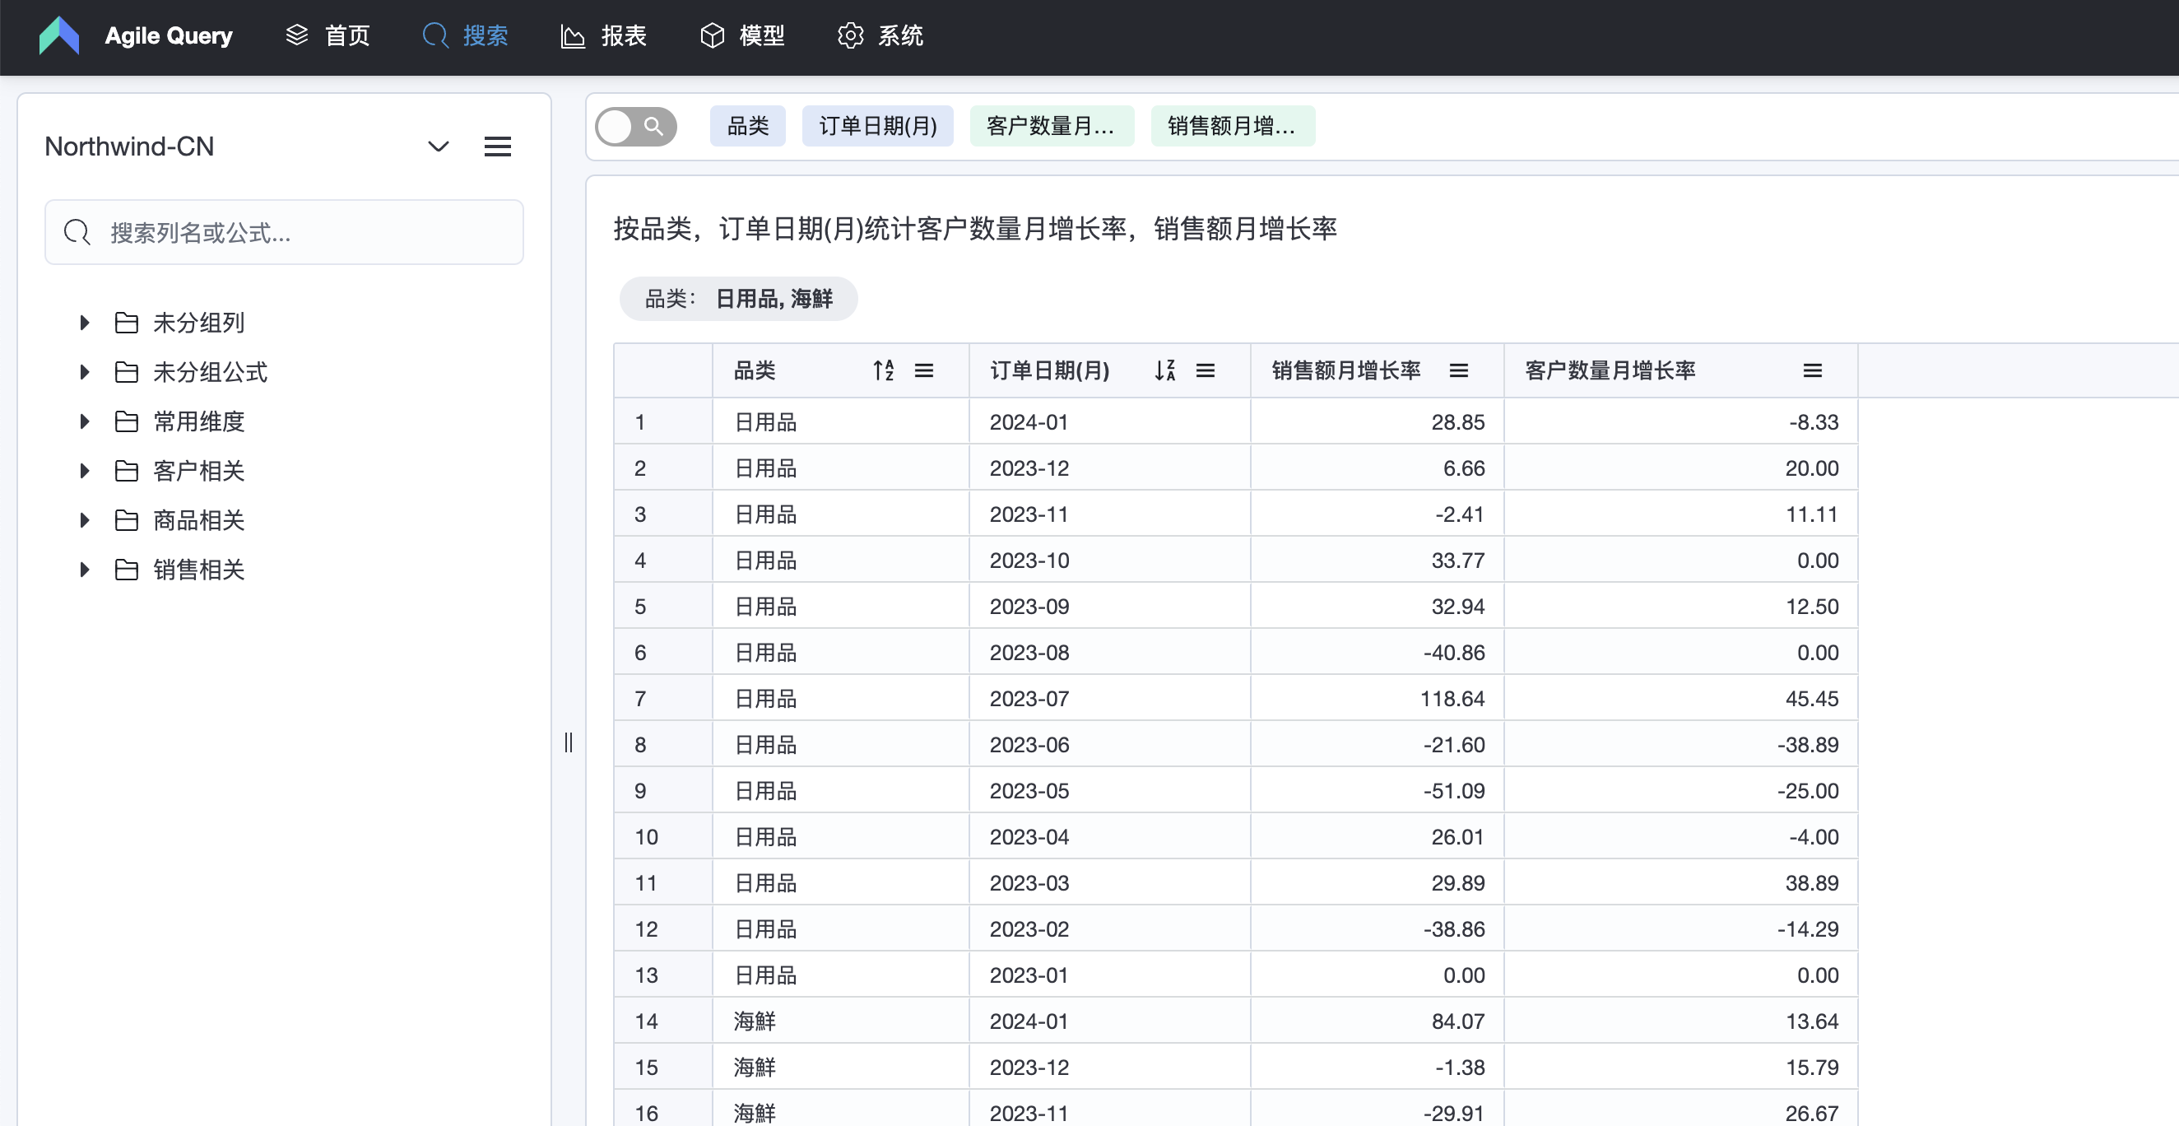The width and height of the screenshot is (2179, 1126).
Task: Open the 首页 home menu
Action: tap(328, 35)
